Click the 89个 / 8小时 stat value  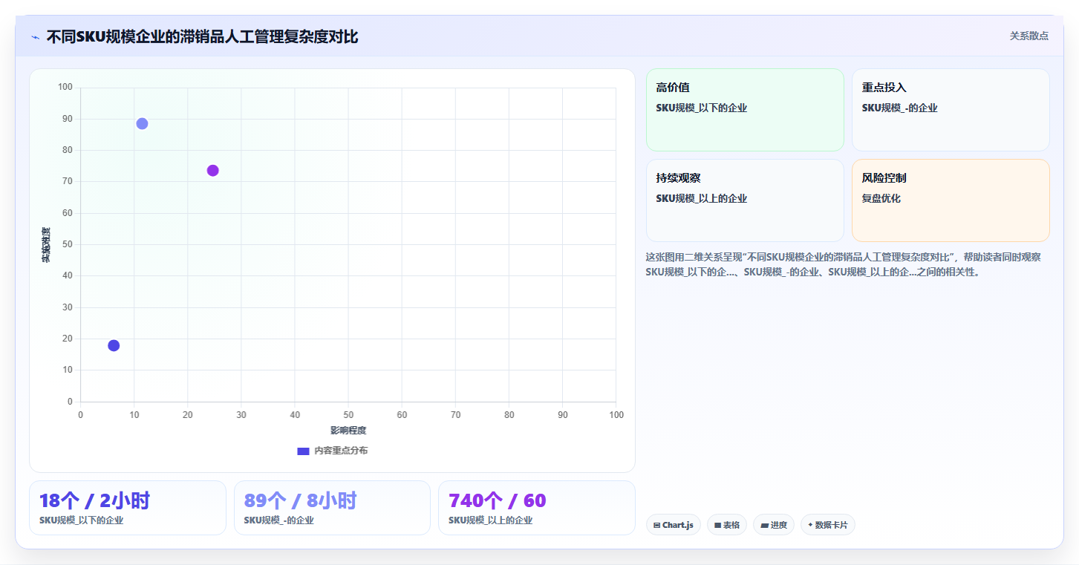tap(300, 500)
